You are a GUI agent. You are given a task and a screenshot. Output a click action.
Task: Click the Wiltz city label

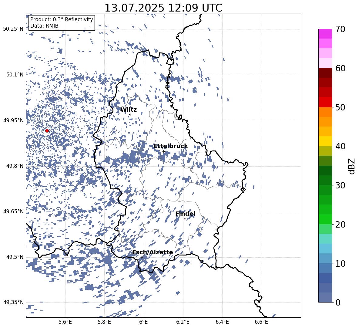coord(129,110)
